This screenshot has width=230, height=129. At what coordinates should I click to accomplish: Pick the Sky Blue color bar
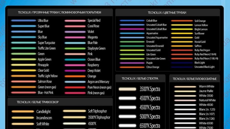[24, 37]
